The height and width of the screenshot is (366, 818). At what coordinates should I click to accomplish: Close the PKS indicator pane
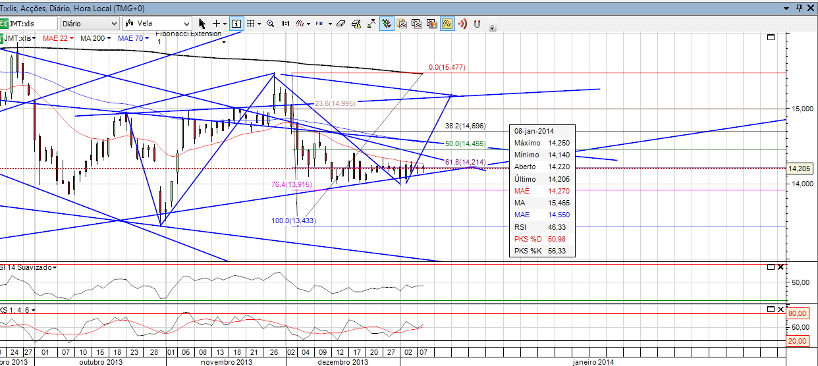pos(781,309)
